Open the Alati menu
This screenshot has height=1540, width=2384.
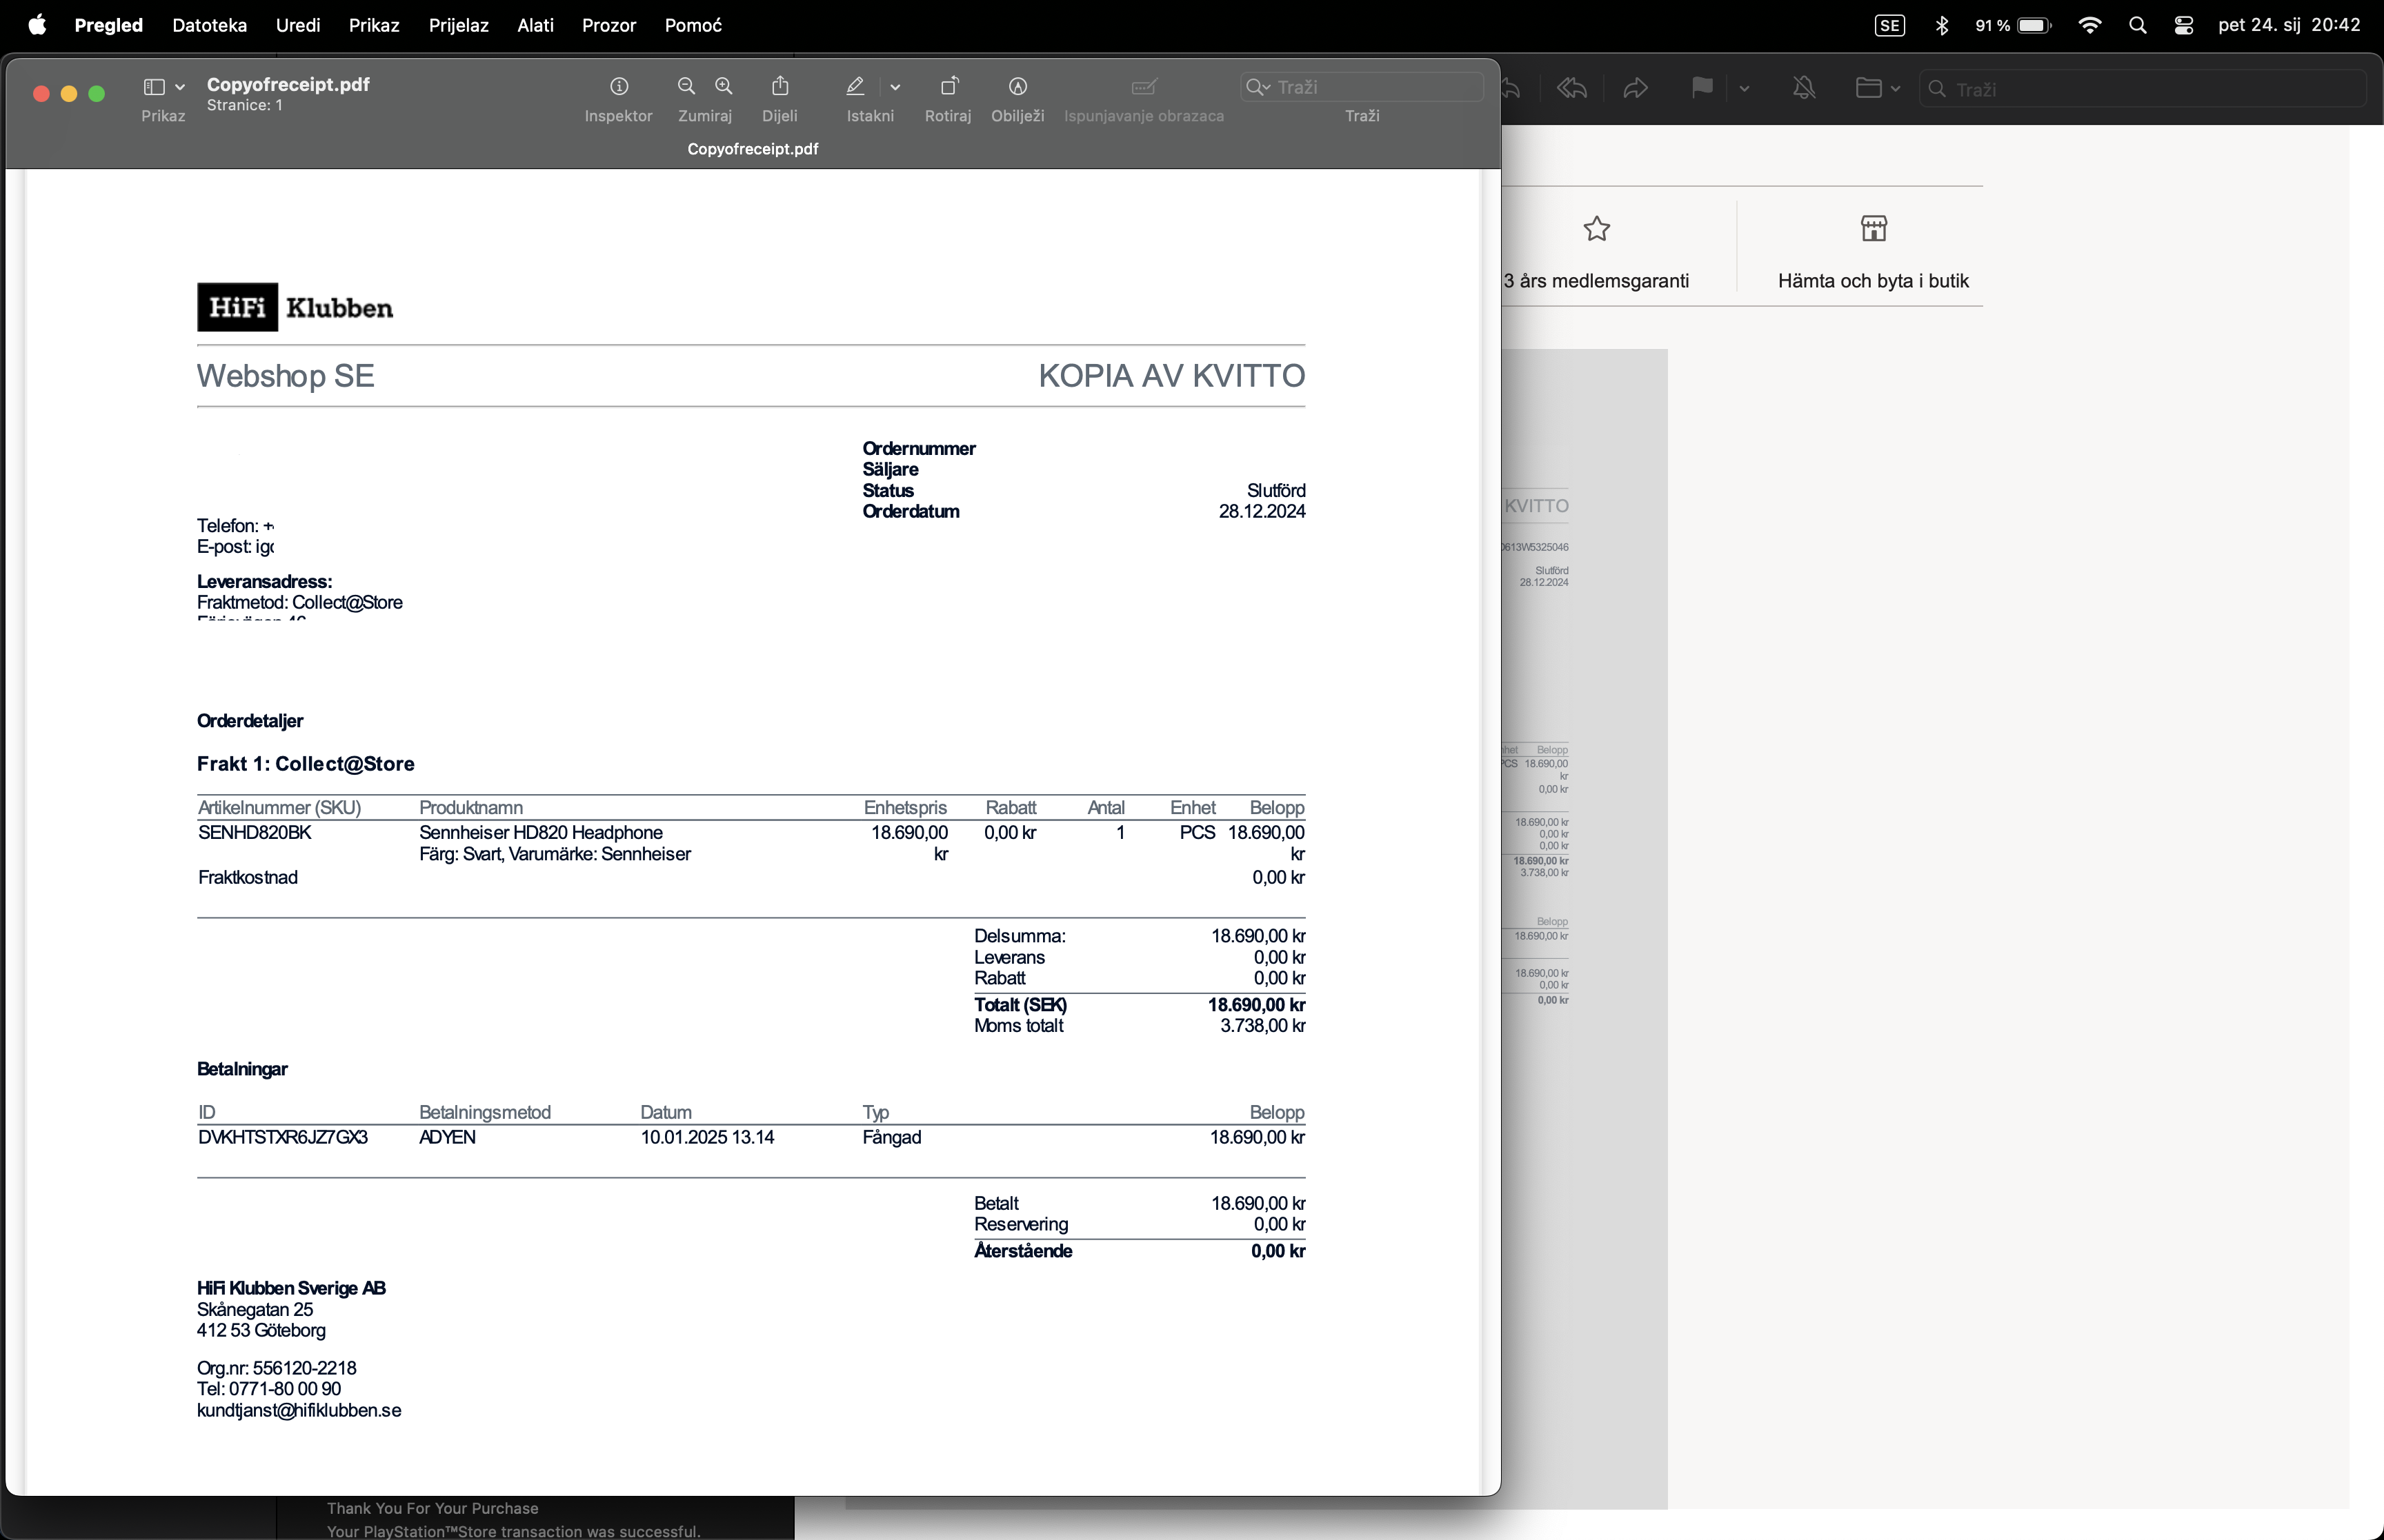click(535, 26)
